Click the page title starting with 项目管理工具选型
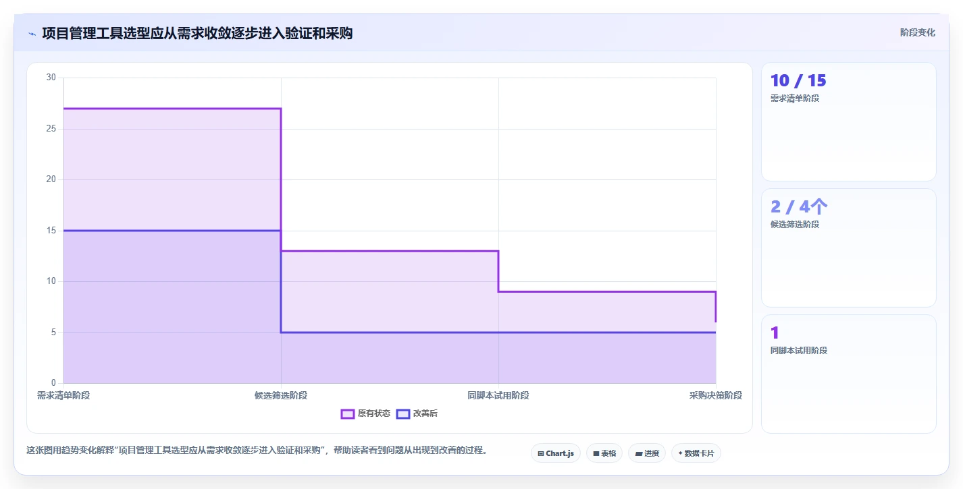Image resolution: width=963 pixels, height=489 pixels. 197,33
